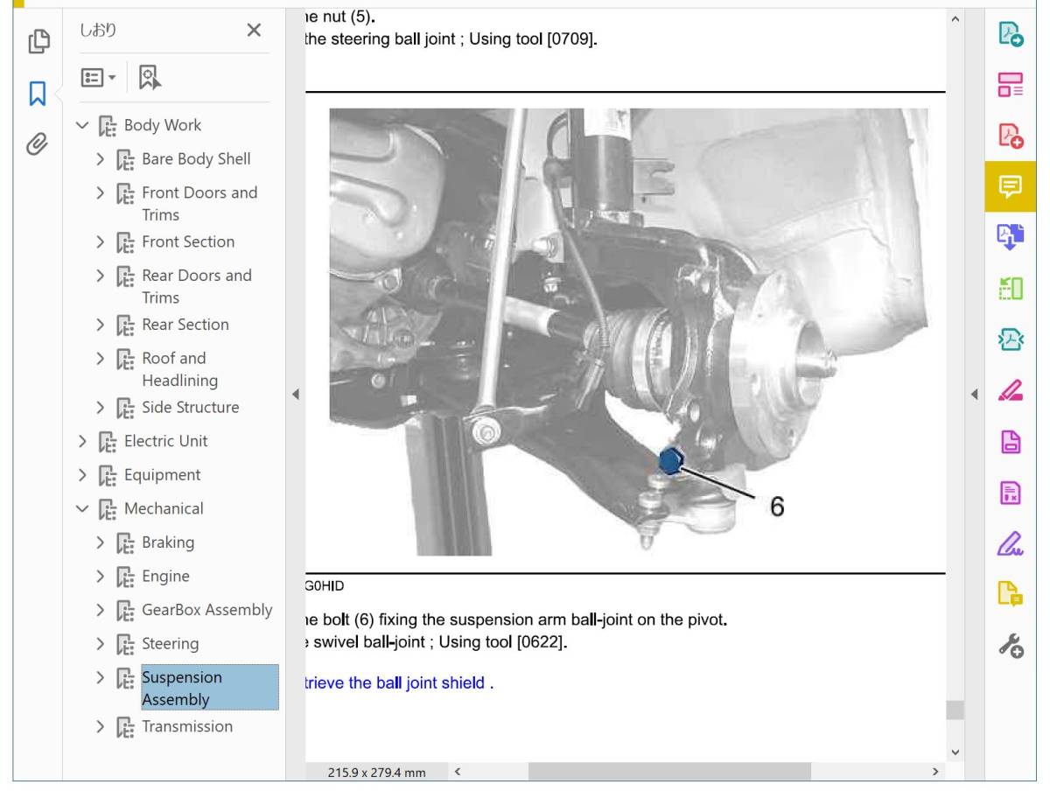Expand the Transmission bookmark
Image resolution: width=1050 pixels, height=791 pixels.
point(101,726)
